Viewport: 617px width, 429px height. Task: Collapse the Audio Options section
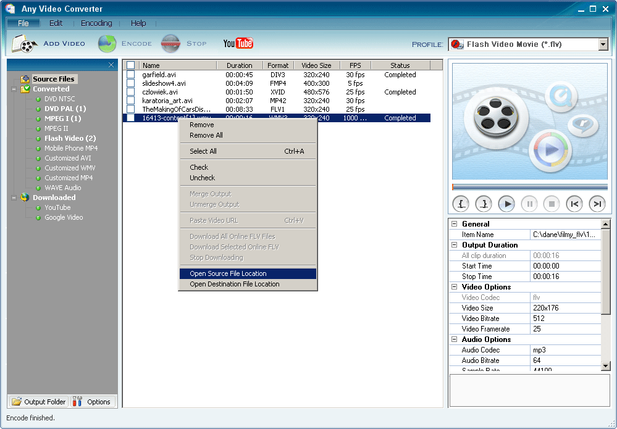coord(454,339)
